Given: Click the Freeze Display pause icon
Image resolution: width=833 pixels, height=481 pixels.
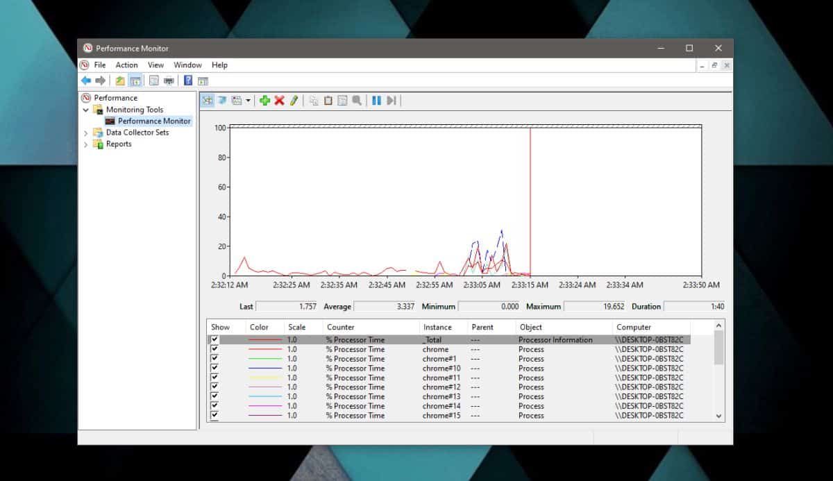Looking at the screenshot, I should pyautogui.click(x=376, y=101).
